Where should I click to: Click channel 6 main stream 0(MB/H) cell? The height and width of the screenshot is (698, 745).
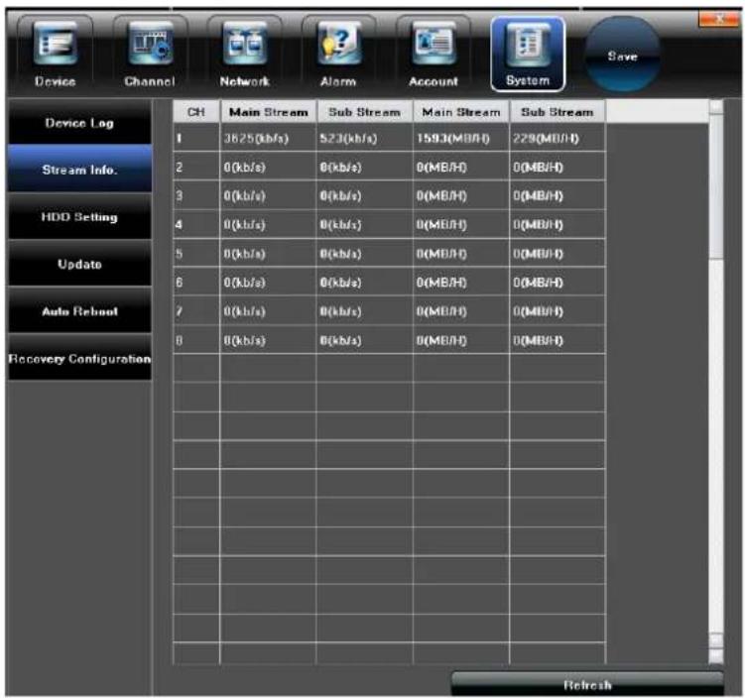pos(461,283)
